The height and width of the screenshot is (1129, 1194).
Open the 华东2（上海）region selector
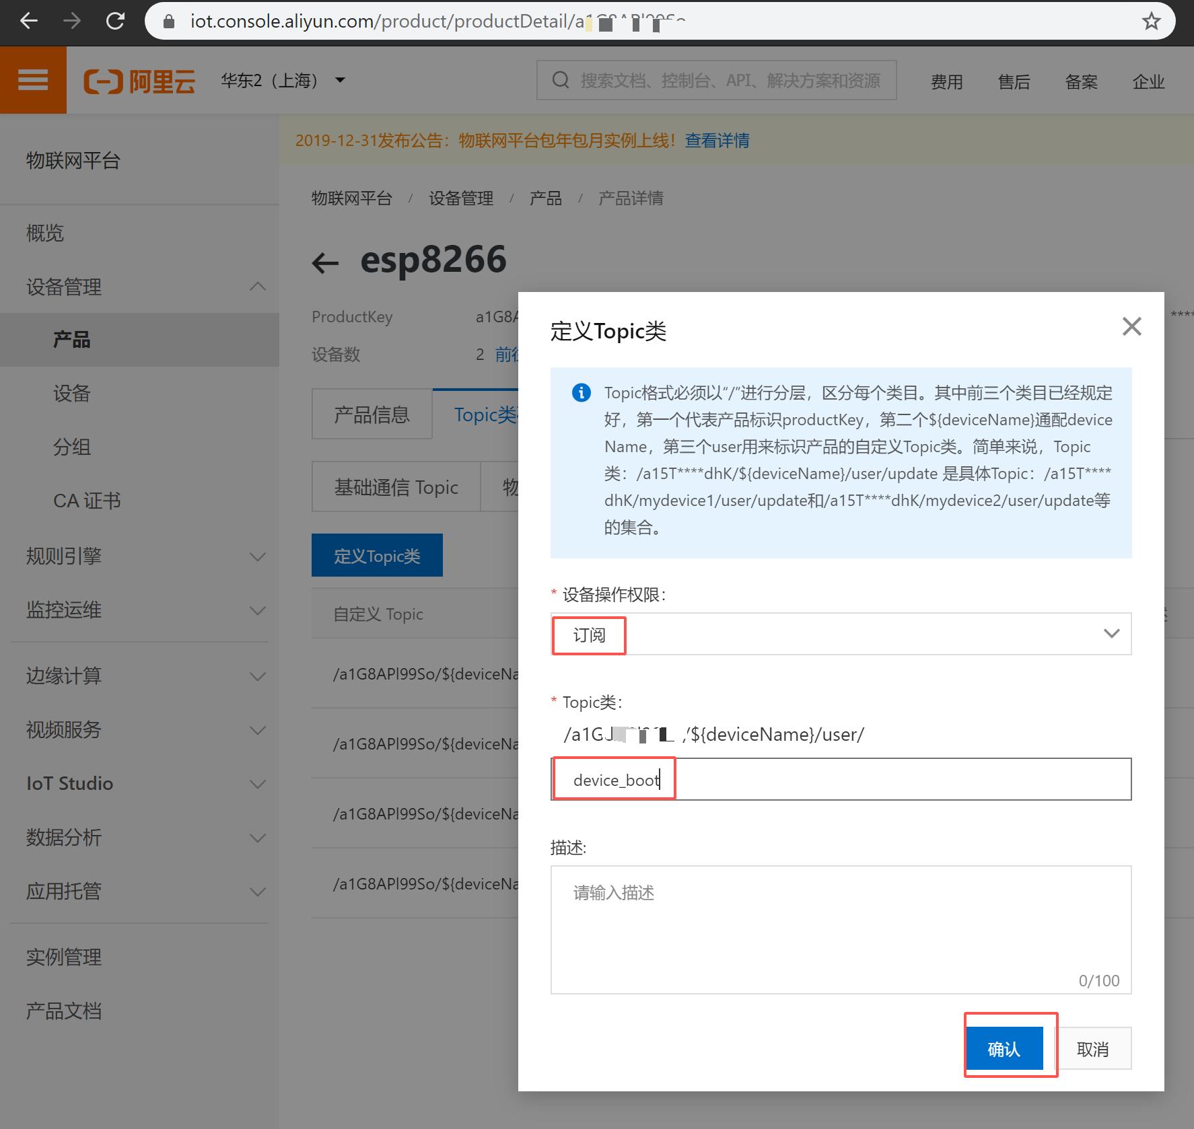pyautogui.click(x=283, y=80)
